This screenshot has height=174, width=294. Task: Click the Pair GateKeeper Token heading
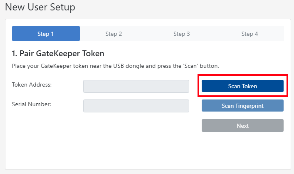click(x=58, y=54)
